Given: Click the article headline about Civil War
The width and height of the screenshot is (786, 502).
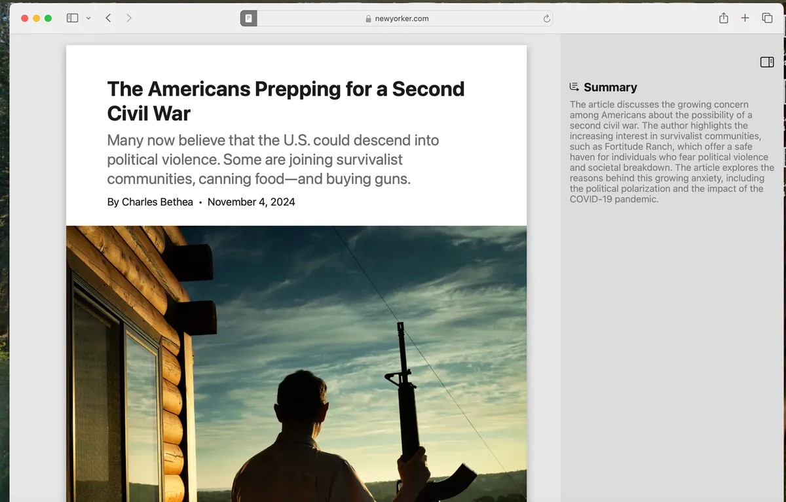Looking at the screenshot, I should click(286, 101).
